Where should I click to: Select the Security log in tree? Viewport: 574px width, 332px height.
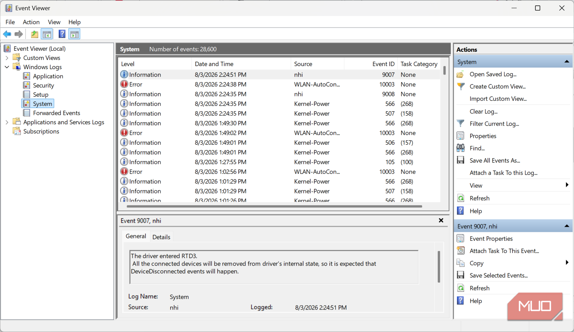(43, 85)
